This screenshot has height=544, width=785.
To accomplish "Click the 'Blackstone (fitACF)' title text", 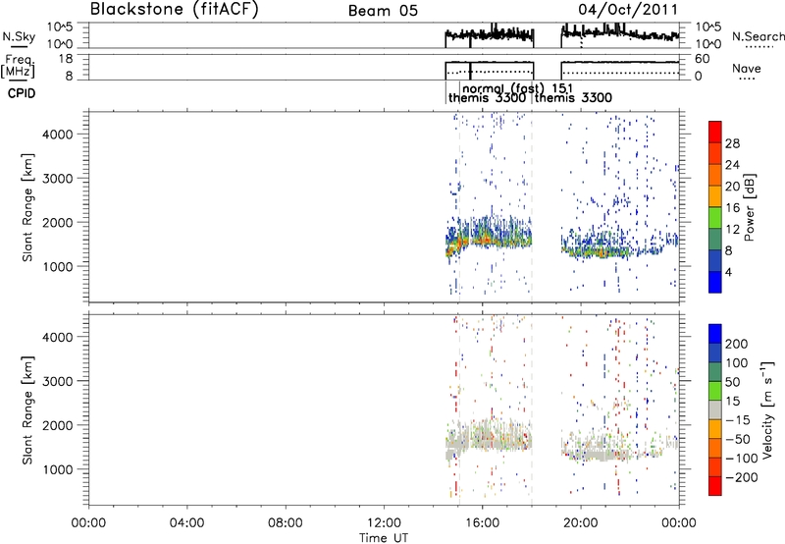I will tap(175, 9).
